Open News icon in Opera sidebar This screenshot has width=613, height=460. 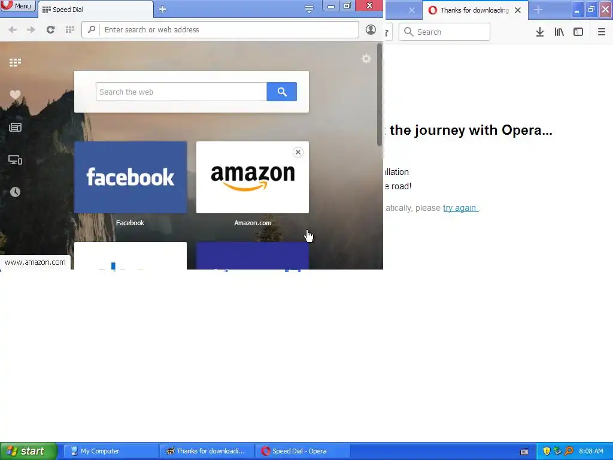pyautogui.click(x=15, y=127)
